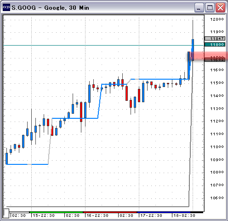Click 10600 on the price scale

pyautogui.click(x=217, y=198)
